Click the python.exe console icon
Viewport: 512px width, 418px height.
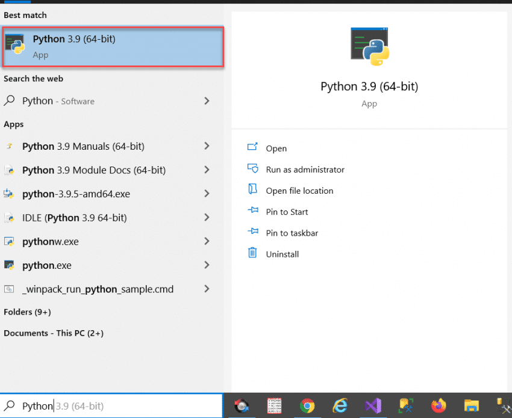[9, 265]
